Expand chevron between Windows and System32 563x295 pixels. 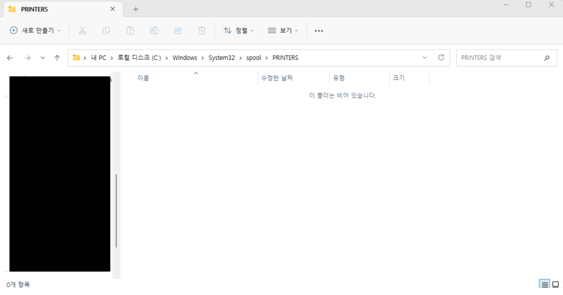tap(203, 58)
